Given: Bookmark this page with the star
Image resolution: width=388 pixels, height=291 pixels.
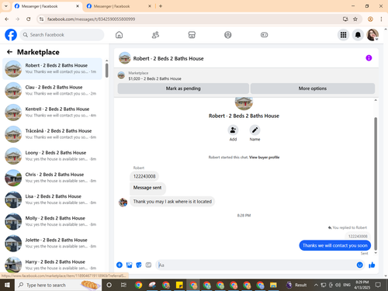Looking at the screenshot, I should pyautogui.click(x=355, y=19).
